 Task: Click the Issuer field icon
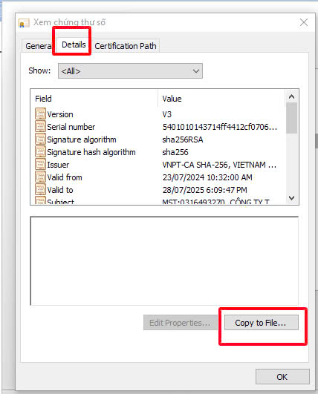[x=40, y=164]
